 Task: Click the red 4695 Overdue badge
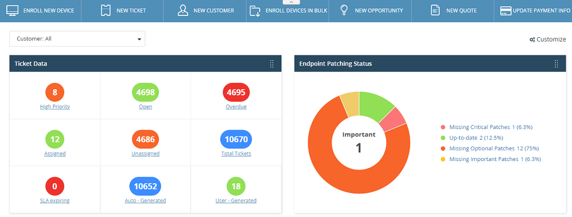(x=236, y=92)
